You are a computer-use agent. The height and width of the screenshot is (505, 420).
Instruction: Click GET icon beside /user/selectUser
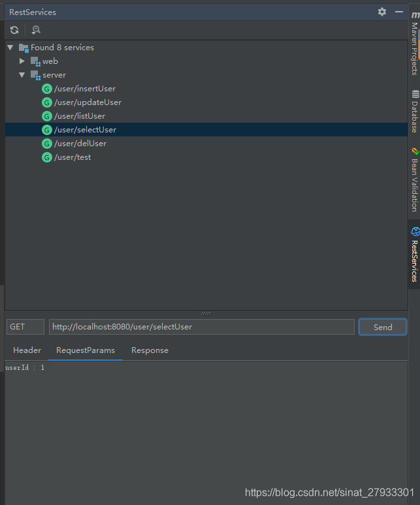47,130
